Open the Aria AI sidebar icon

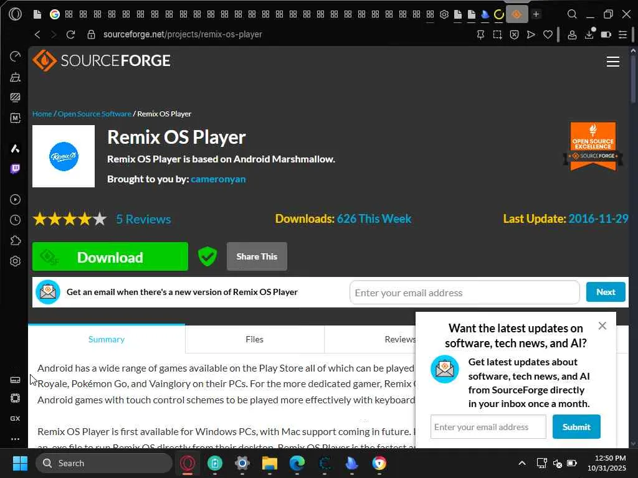pos(15,148)
